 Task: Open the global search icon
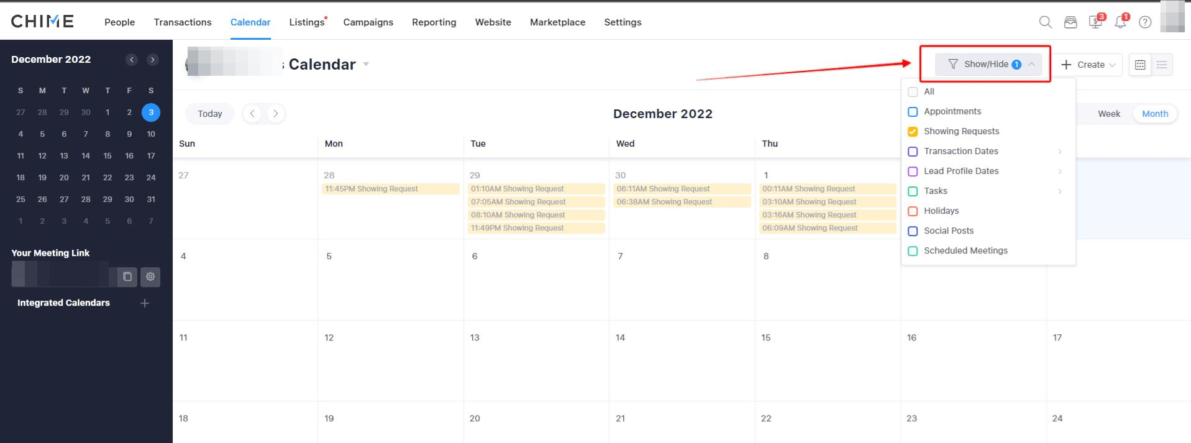1045,22
